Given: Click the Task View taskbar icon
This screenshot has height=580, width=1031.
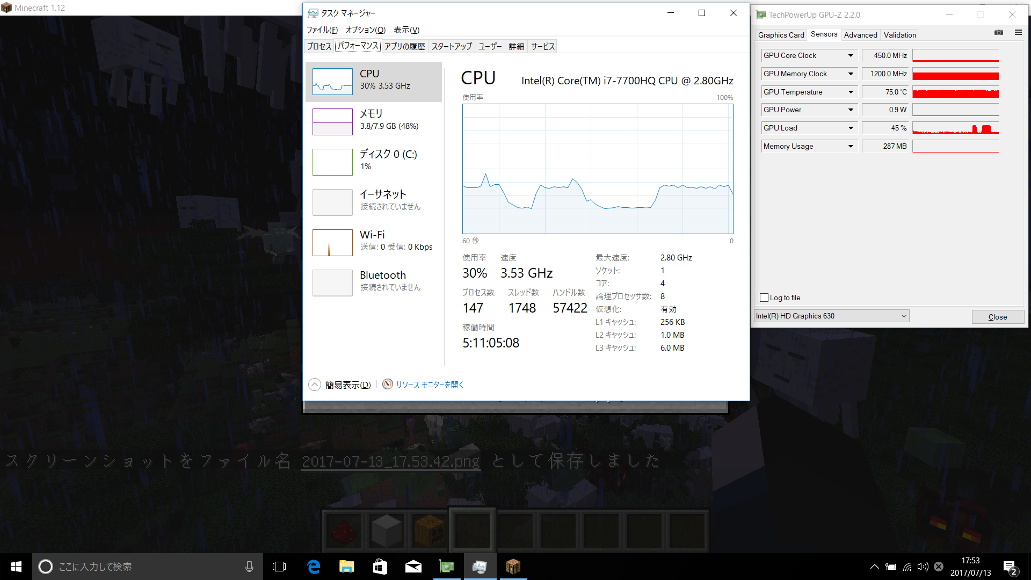Looking at the screenshot, I should pyautogui.click(x=279, y=567).
